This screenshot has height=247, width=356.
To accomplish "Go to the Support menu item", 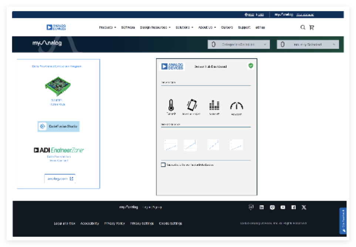I will coord(244,27).
